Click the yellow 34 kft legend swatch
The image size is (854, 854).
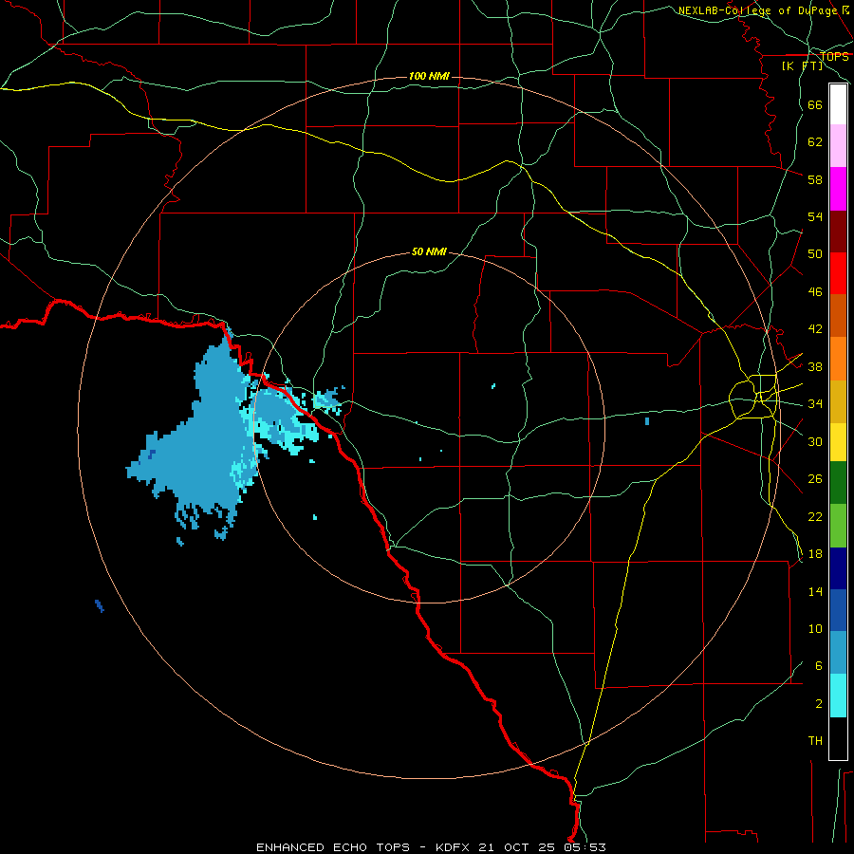[x=838, y=442]
